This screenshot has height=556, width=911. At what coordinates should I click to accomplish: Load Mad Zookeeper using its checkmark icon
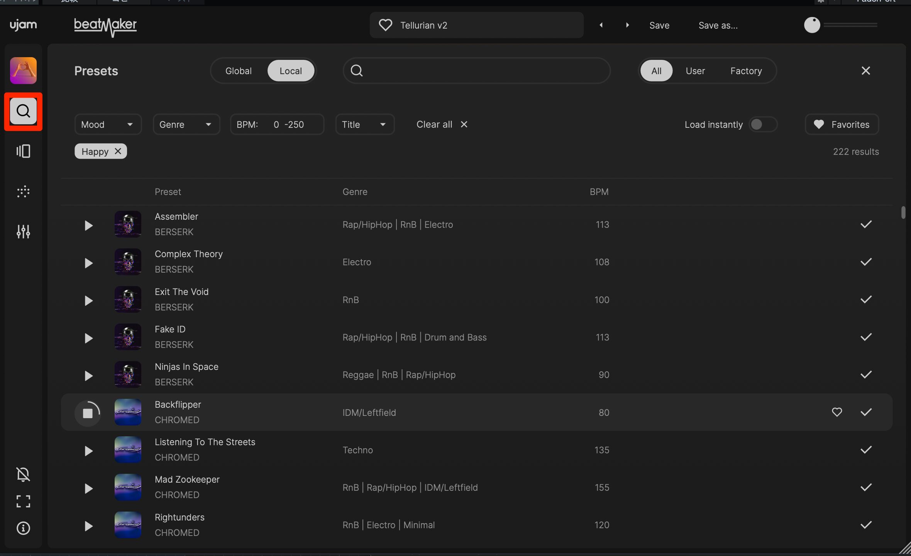point(866,487)
